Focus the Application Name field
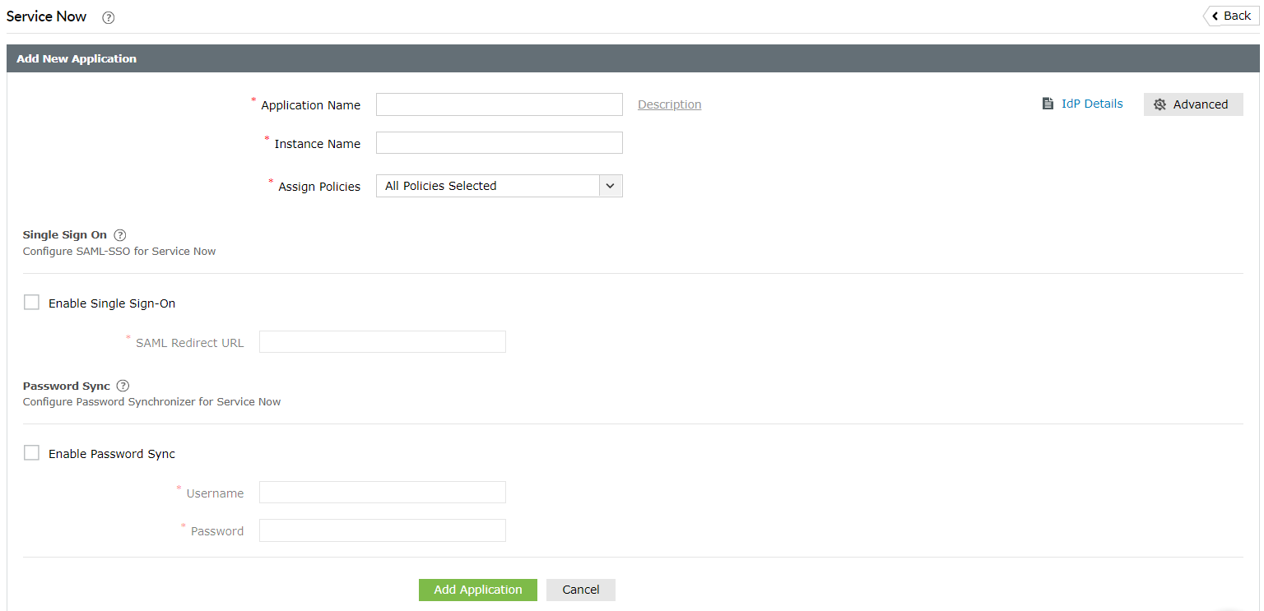Viewport: 1264px width, 611px height. click(500, 104)
